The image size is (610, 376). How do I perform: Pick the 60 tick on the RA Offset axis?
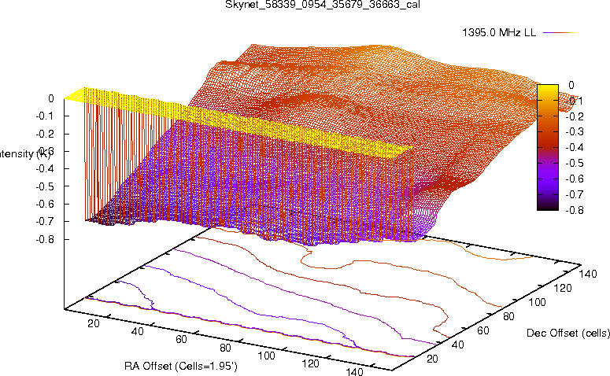[x=181, y=339]
